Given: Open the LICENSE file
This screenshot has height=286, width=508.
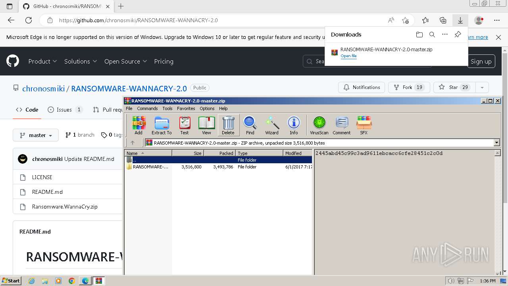Looking at the screenshot, I should click(42, 177).
